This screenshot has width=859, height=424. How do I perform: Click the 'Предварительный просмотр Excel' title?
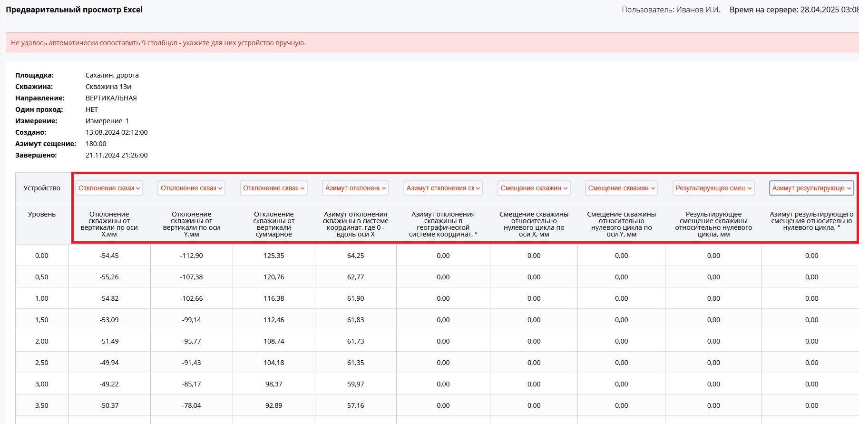(x=74, y=10)
